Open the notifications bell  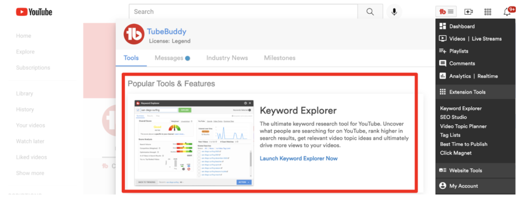507,12
